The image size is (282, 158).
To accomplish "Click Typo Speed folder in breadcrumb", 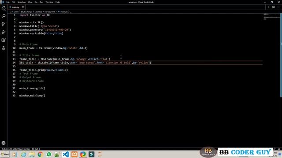I will pos(50,12).
